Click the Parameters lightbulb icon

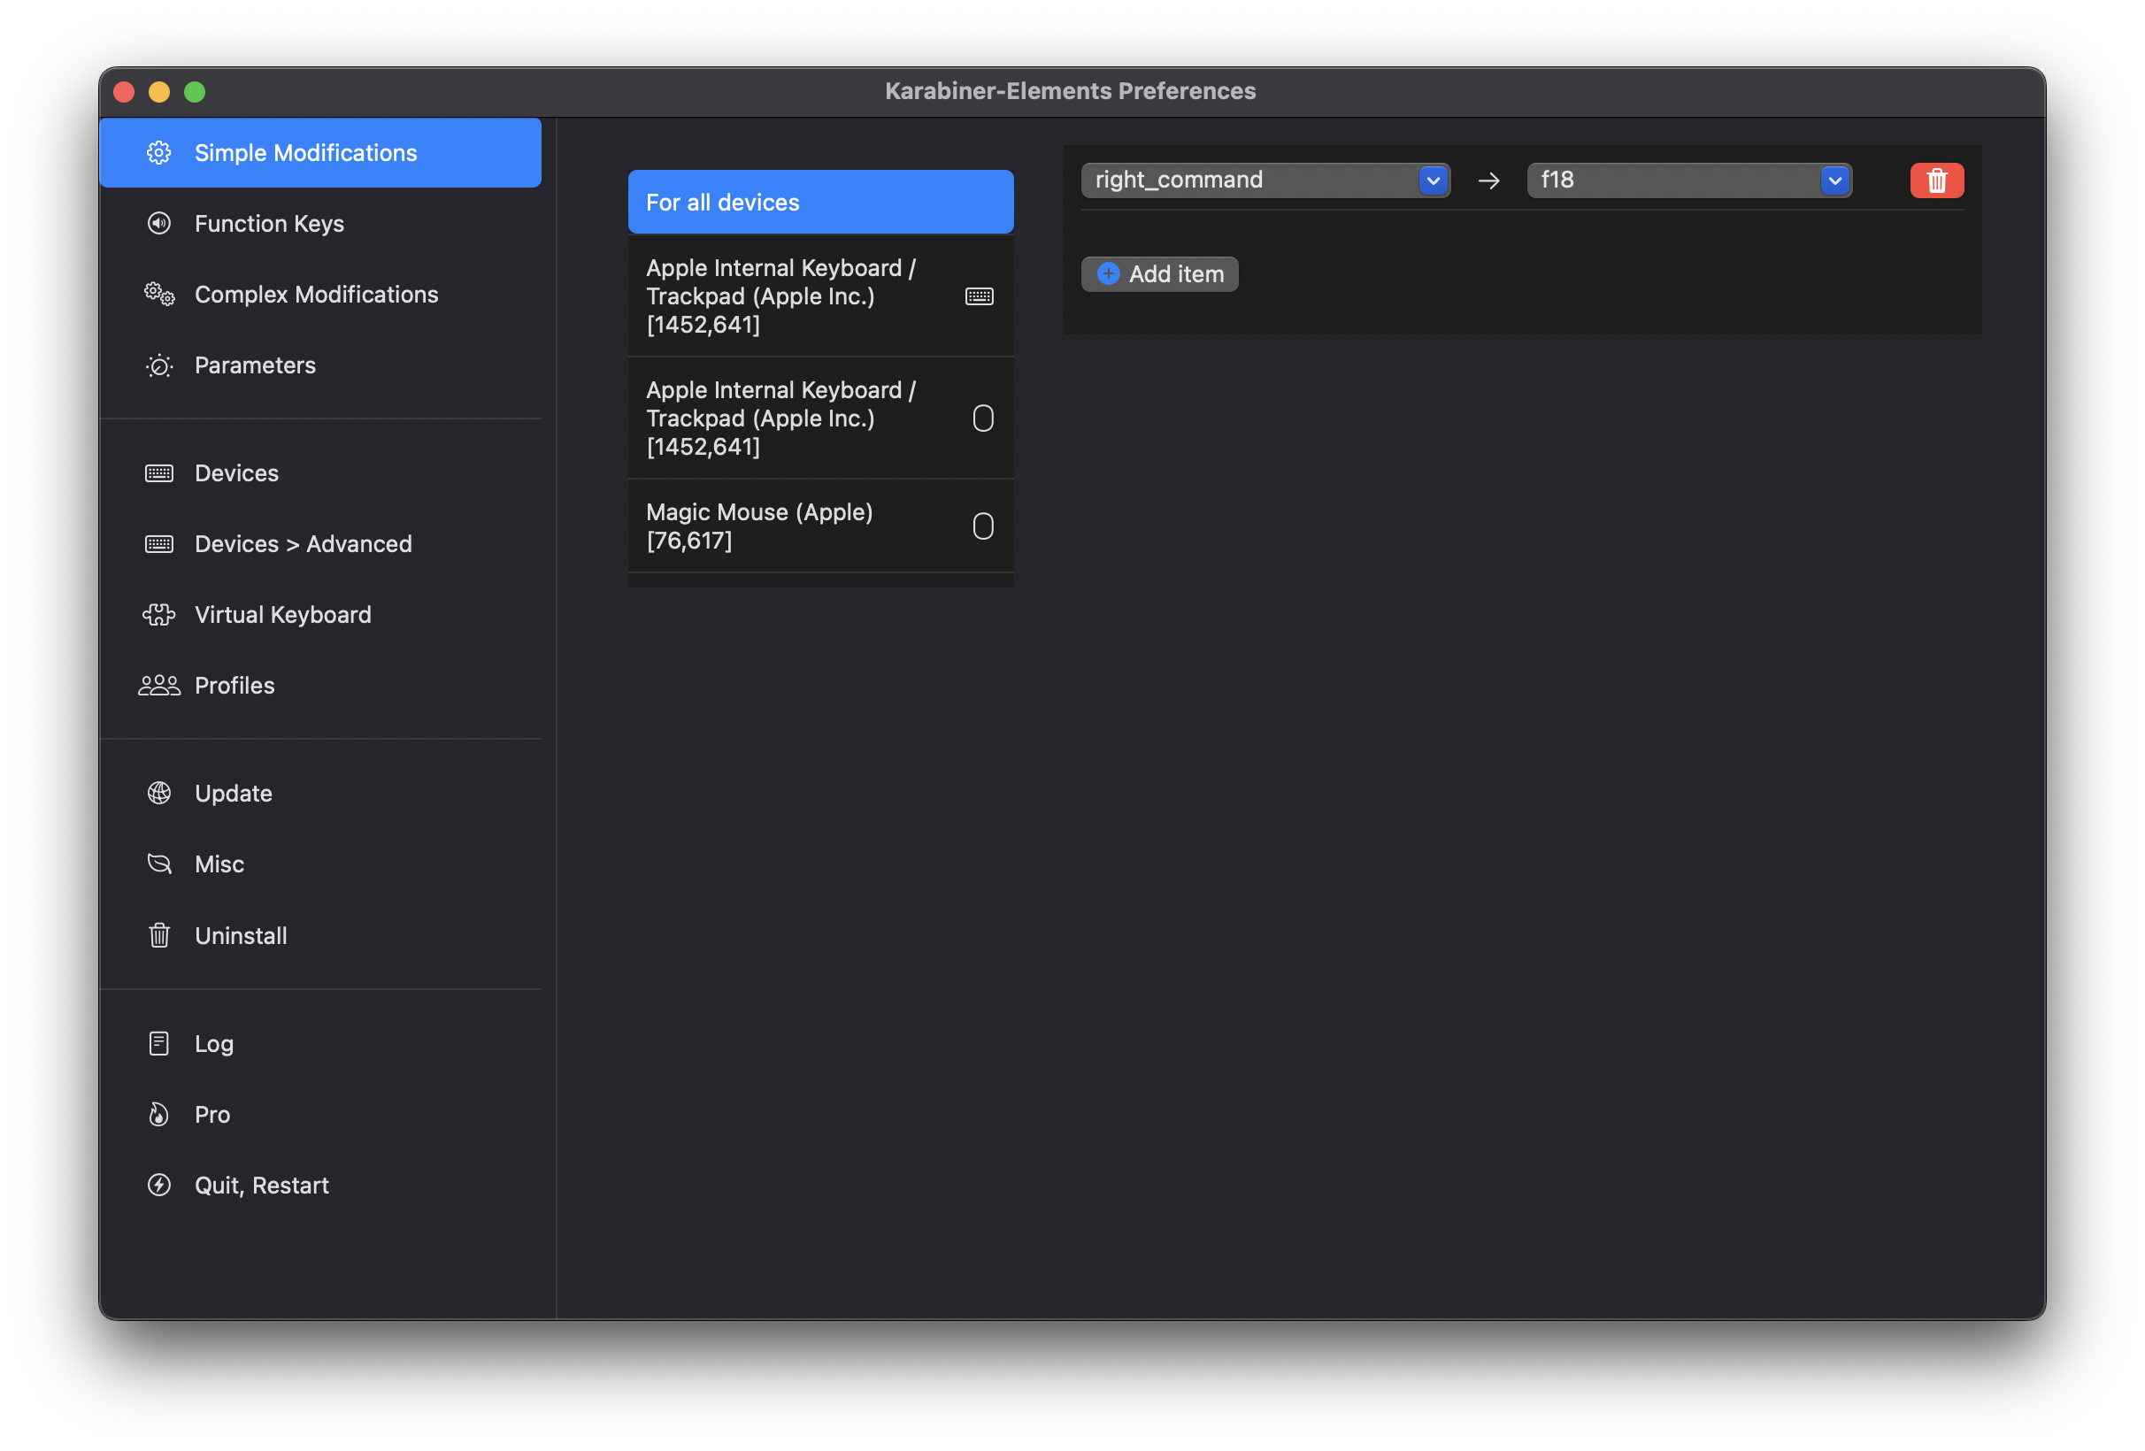pos(158,365)
